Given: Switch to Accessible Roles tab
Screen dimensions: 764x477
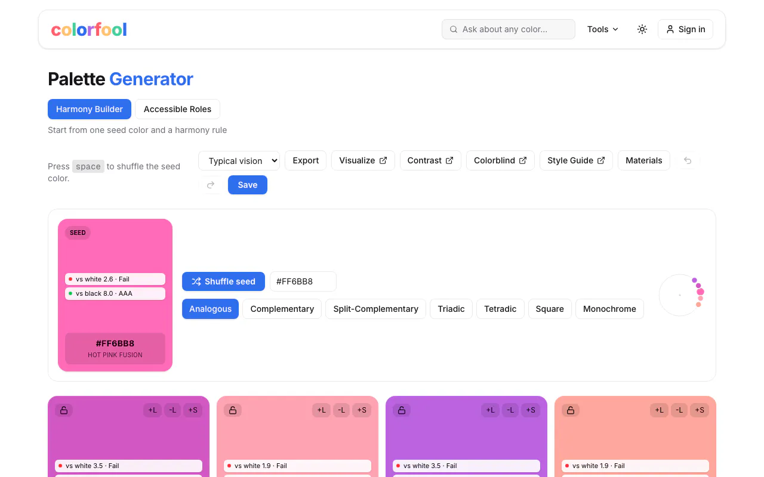Looking at the screenshot, I should click(177, 109).
